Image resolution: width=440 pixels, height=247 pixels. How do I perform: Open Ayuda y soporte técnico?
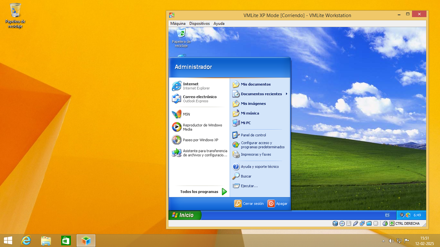pyautogui.click(x=260, y=167)
